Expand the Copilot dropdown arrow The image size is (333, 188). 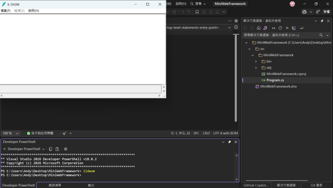click(x=311, y=12)
